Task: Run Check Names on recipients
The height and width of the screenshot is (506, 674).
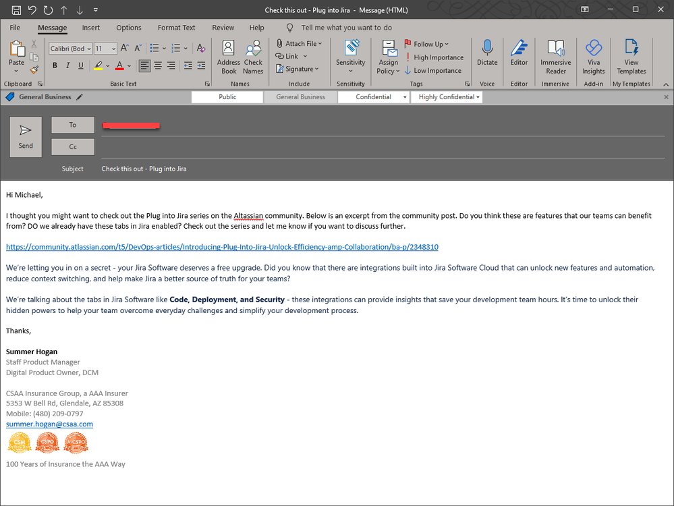Action: (253, 57)
